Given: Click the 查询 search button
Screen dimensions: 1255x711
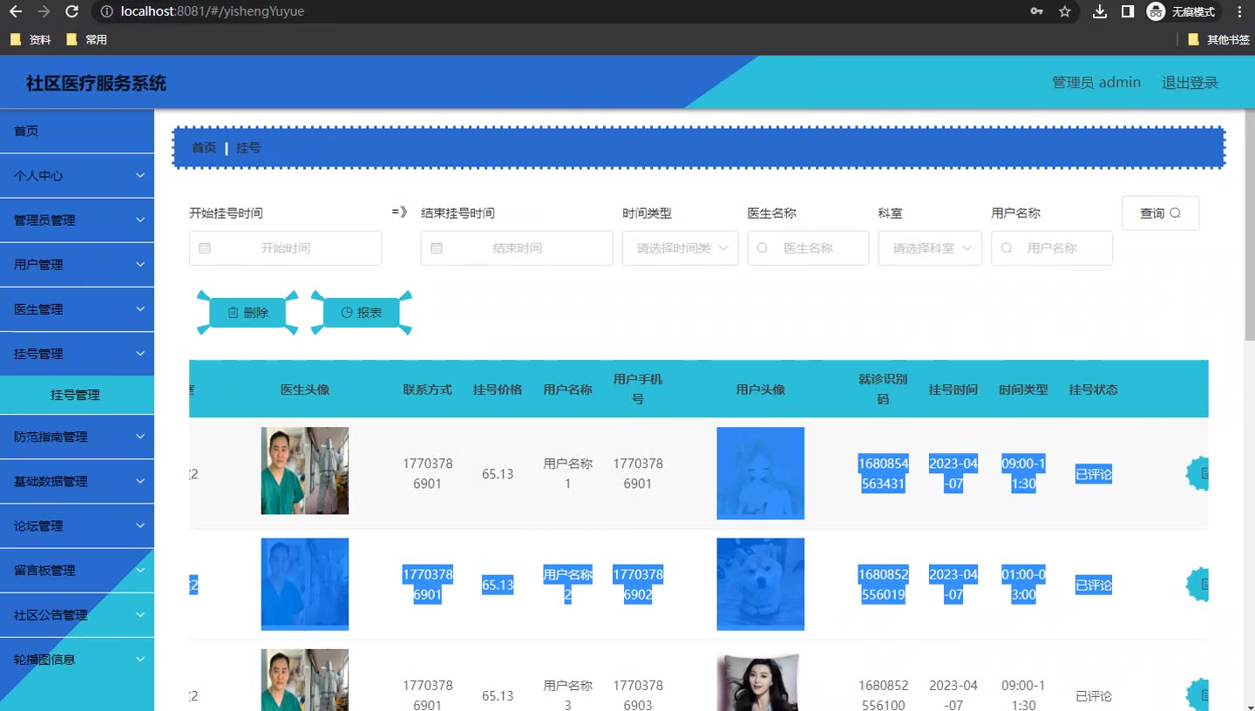Looking at the screenshot, I should pos(1160,213).
